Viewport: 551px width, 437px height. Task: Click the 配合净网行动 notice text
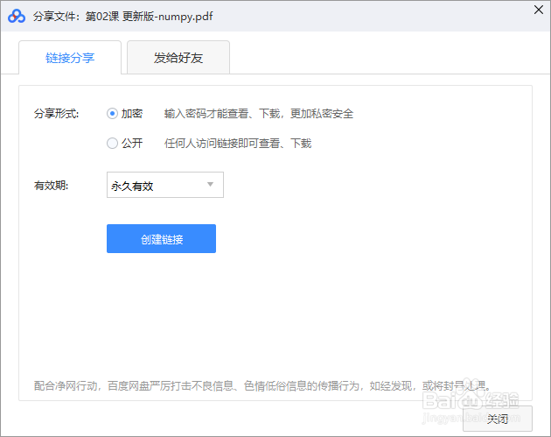click(262, 385)
